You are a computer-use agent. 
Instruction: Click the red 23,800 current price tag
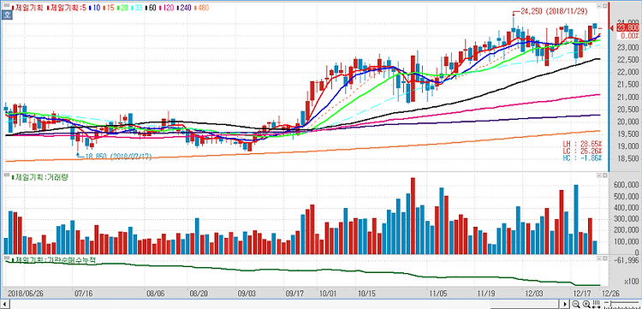click(627, 27)
